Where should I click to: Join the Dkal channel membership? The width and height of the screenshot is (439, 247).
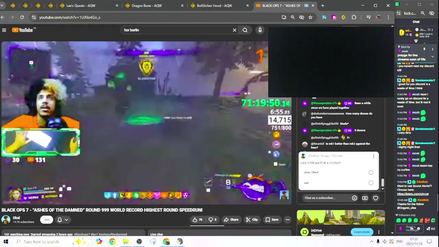tap(47, 220)
